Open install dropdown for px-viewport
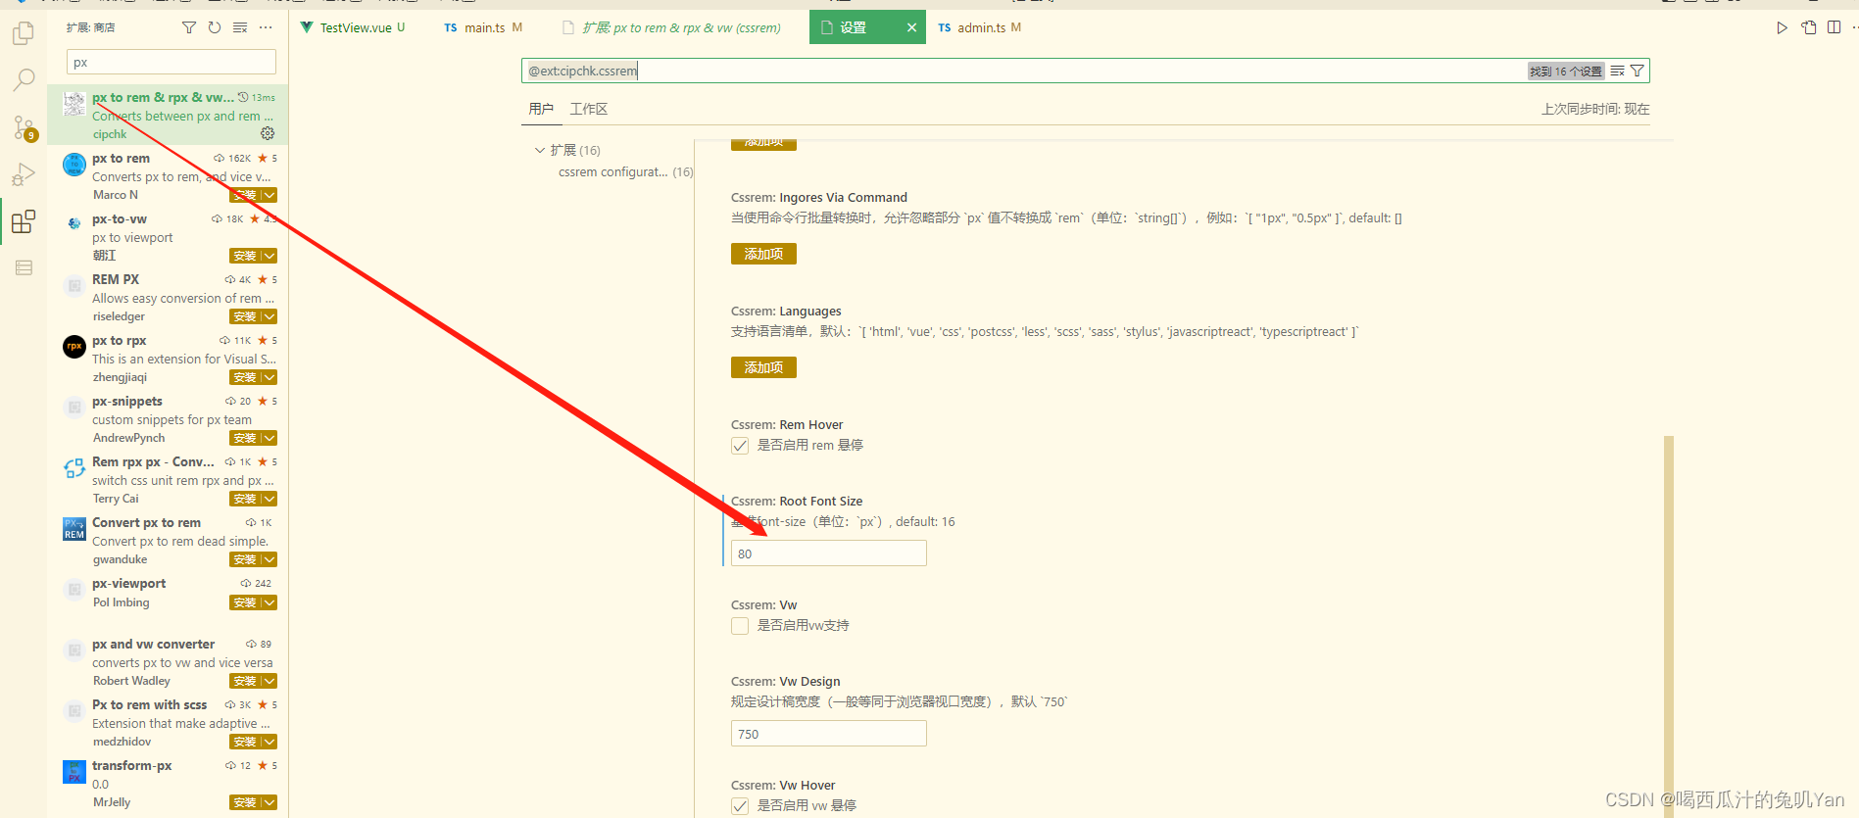 tap(269, 602)
